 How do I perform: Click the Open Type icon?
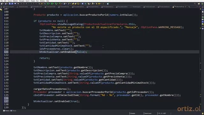73,4
